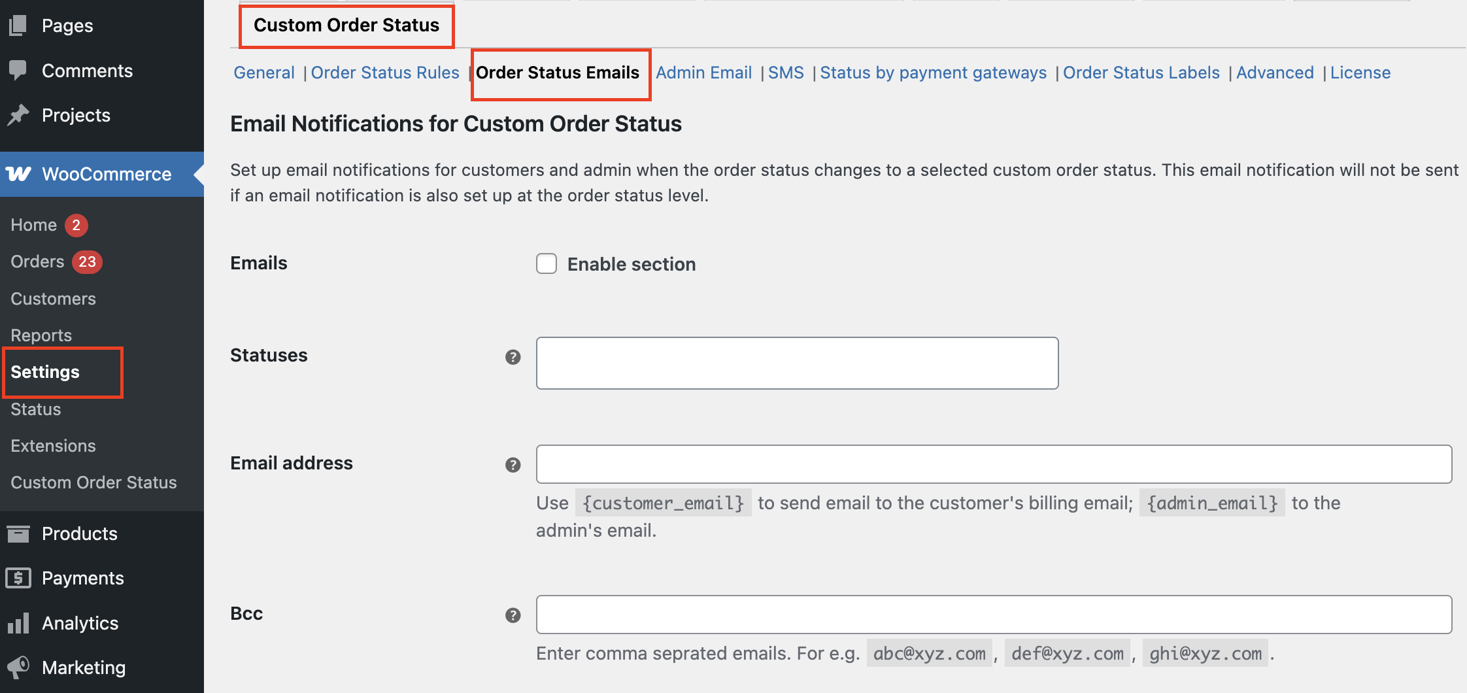Open the Admin Email section
The width and height of the screenshot is (1467, 693).
[x=704, y=73]
